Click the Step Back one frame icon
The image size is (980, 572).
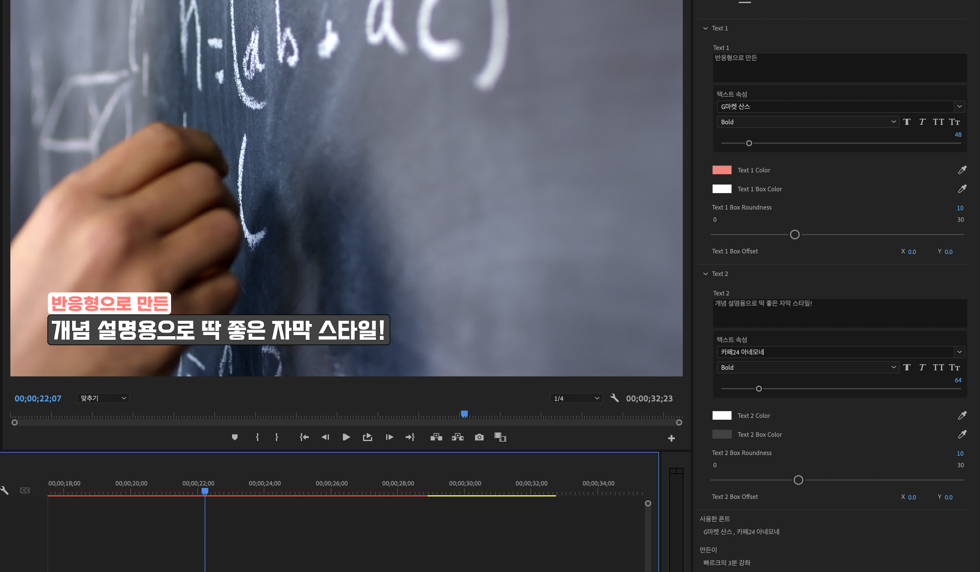coord(325,437)
